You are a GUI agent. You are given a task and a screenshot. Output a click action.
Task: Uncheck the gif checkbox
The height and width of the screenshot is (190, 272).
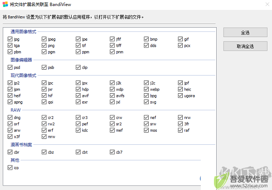pos(180,39)
